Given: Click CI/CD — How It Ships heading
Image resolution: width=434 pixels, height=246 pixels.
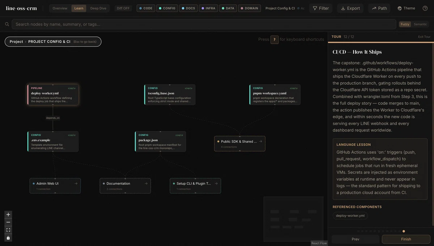Looking at the screenshot, I should click(x=357, y=52).
